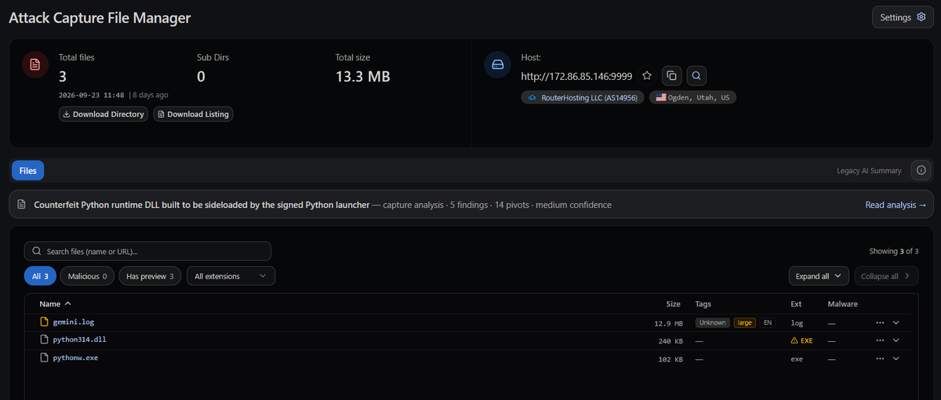Image resolution: width=941 pixels, height=400 pixels.
Task: Select the Files tab
Action: [28, 170]
